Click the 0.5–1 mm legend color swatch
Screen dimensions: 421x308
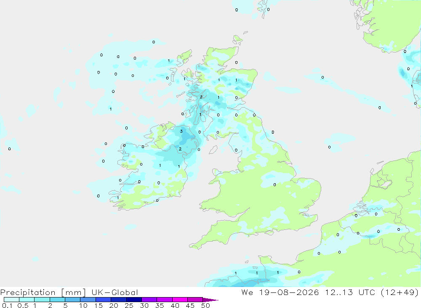tap(27, 300)
